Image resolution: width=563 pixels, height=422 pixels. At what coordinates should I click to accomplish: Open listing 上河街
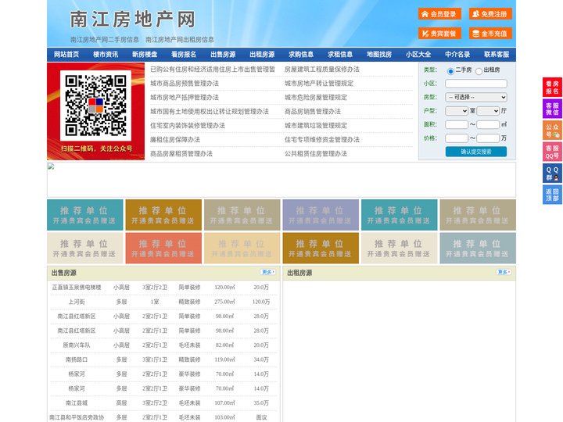77,302
